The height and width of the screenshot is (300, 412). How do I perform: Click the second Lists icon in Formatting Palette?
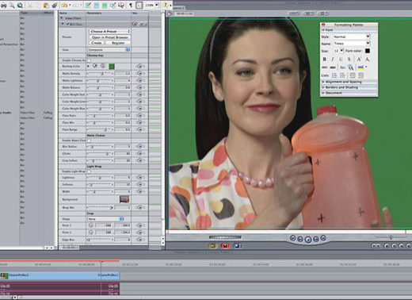point(342,75)
